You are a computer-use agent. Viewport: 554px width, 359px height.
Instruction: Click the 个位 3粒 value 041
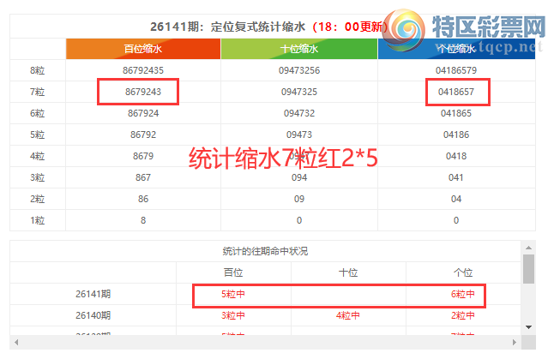(x=456, y=177)
